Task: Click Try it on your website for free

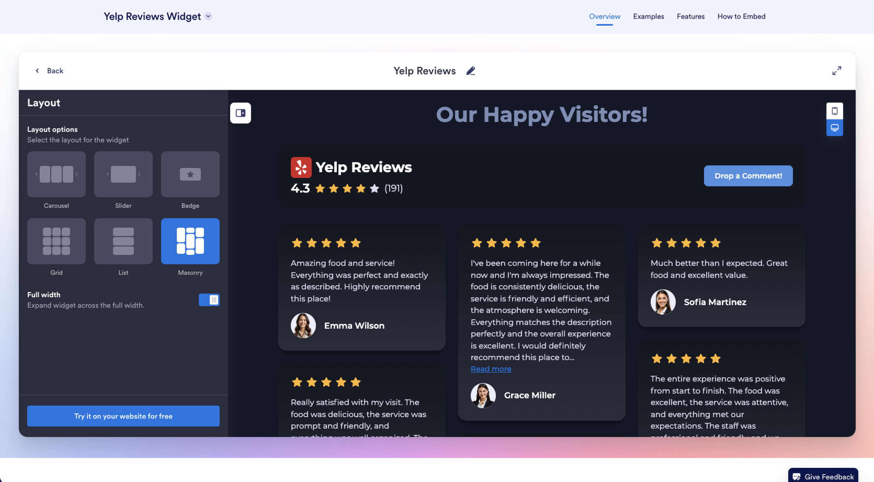Action: (x=123, y=416)
